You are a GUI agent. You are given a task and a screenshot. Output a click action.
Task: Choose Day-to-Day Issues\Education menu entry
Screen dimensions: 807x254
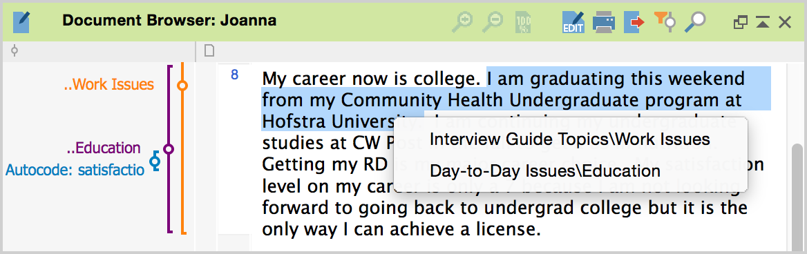click(x=545, y=170)
